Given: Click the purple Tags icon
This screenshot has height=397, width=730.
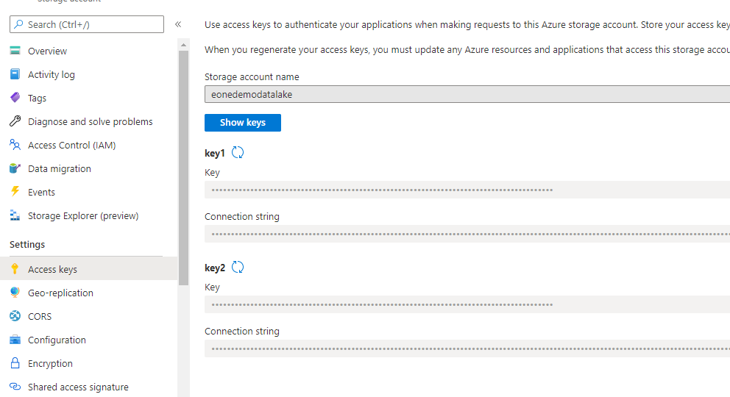Looking at the screenshot, I should click(x=15, y=98).
